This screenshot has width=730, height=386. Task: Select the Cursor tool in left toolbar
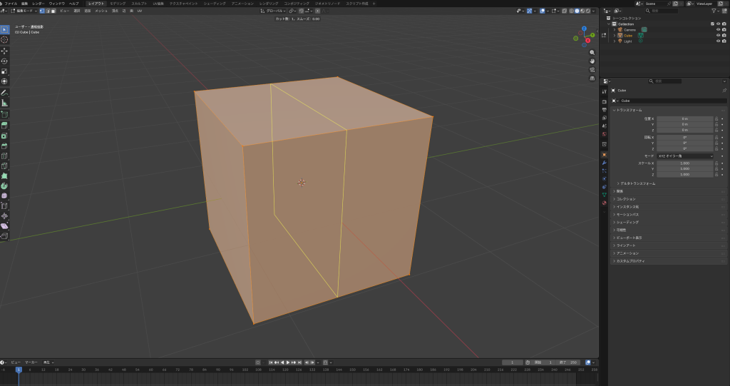click(4, 40)
